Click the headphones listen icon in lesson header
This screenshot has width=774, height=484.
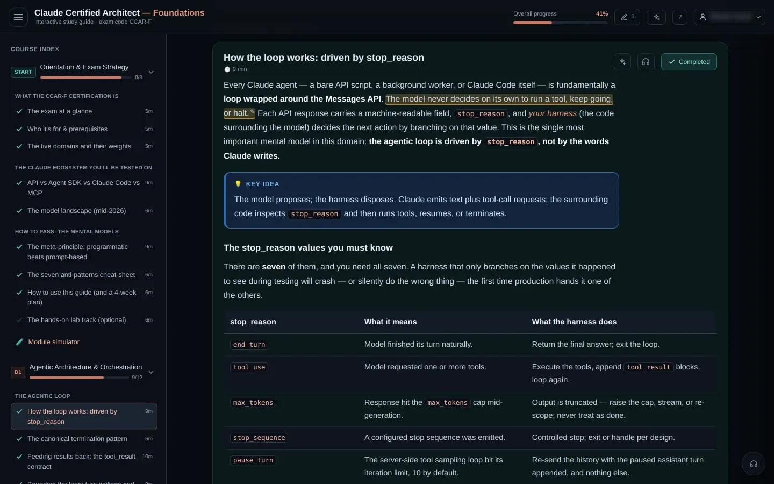[646, 62]
